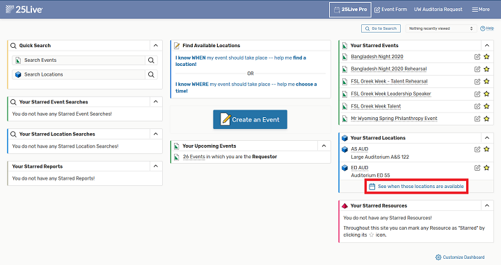This screenshot has height=265, width=501.
Task: Click event icon beside Mr Wyoming Spring Philanthropy
Action: (344, 119)
